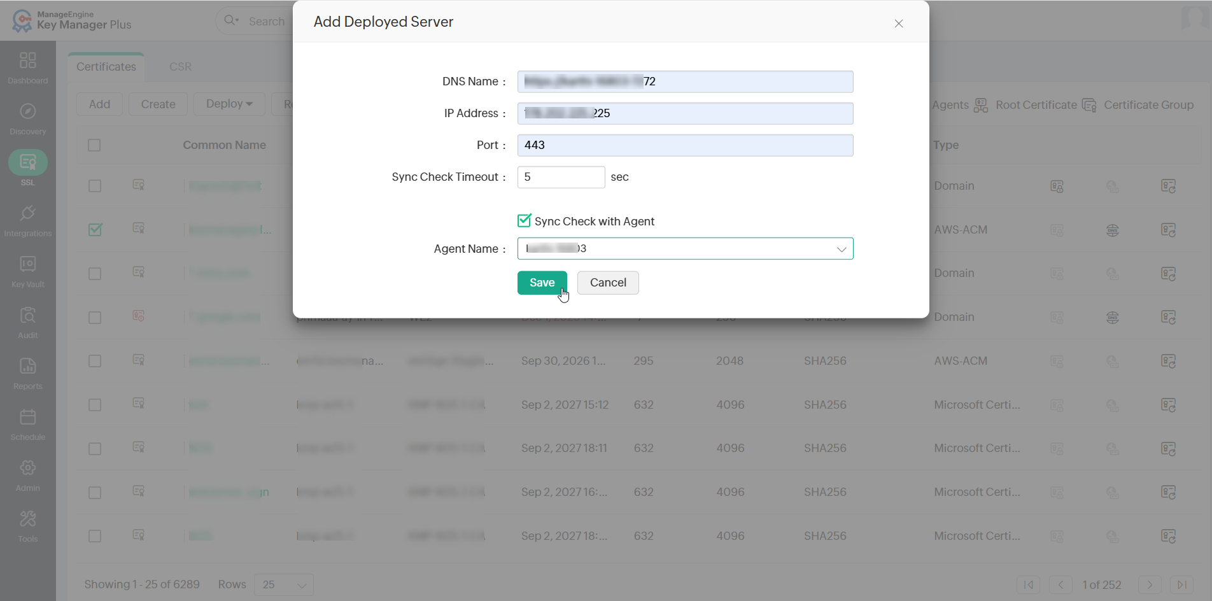Go to the previous page arrow
1212x601 pixels.
click(x=1060, y=584)
